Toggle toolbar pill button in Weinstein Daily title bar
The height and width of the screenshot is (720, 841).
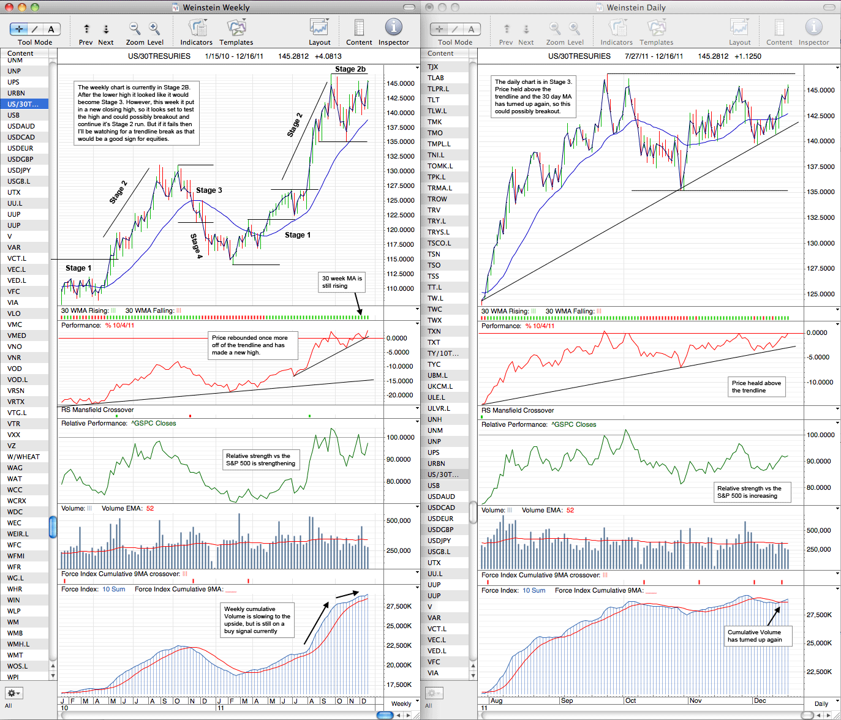click(x=829, y=7)
